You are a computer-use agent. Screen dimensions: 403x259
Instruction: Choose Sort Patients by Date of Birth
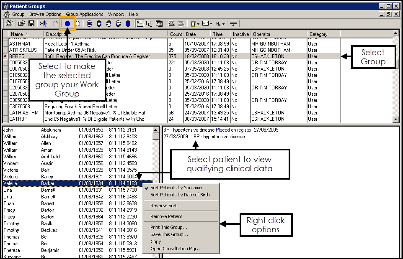click(180, 195)
